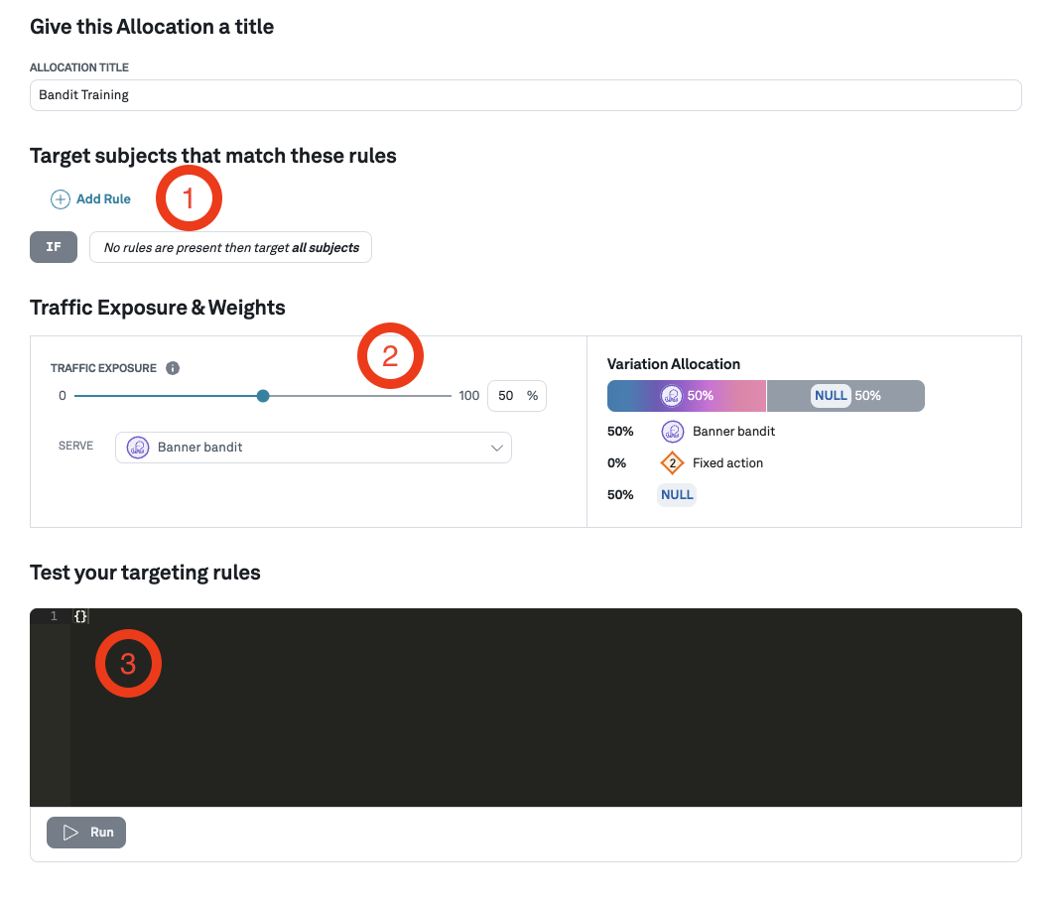The width and height of the screenshot is (1044, 905).
Task: Click the Add Rule link
Action: [x=101, y=198]
